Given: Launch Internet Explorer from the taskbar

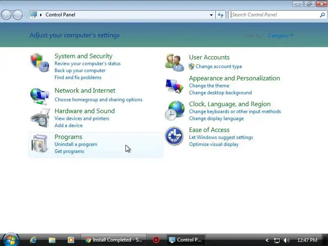Looking at the screenshot, I should [x=33, y=240].
